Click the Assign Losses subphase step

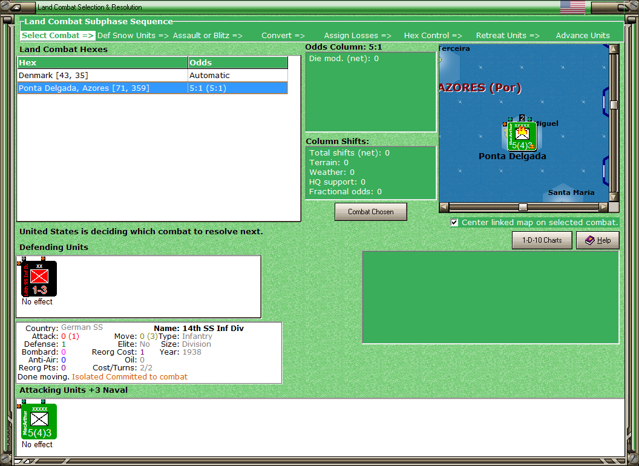tap(358, 36)
